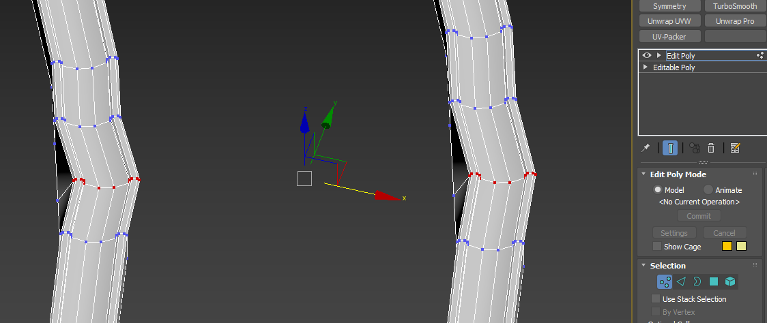The image size is (767, 323).
Task: Select Edge sub-object level icon
Action: pyautogui.click(x=680, y=281)
